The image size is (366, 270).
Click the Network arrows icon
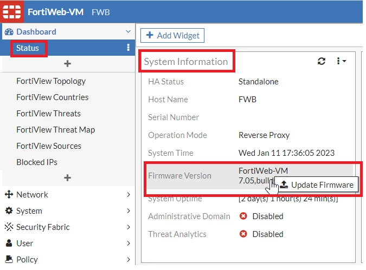coord(9,194)
